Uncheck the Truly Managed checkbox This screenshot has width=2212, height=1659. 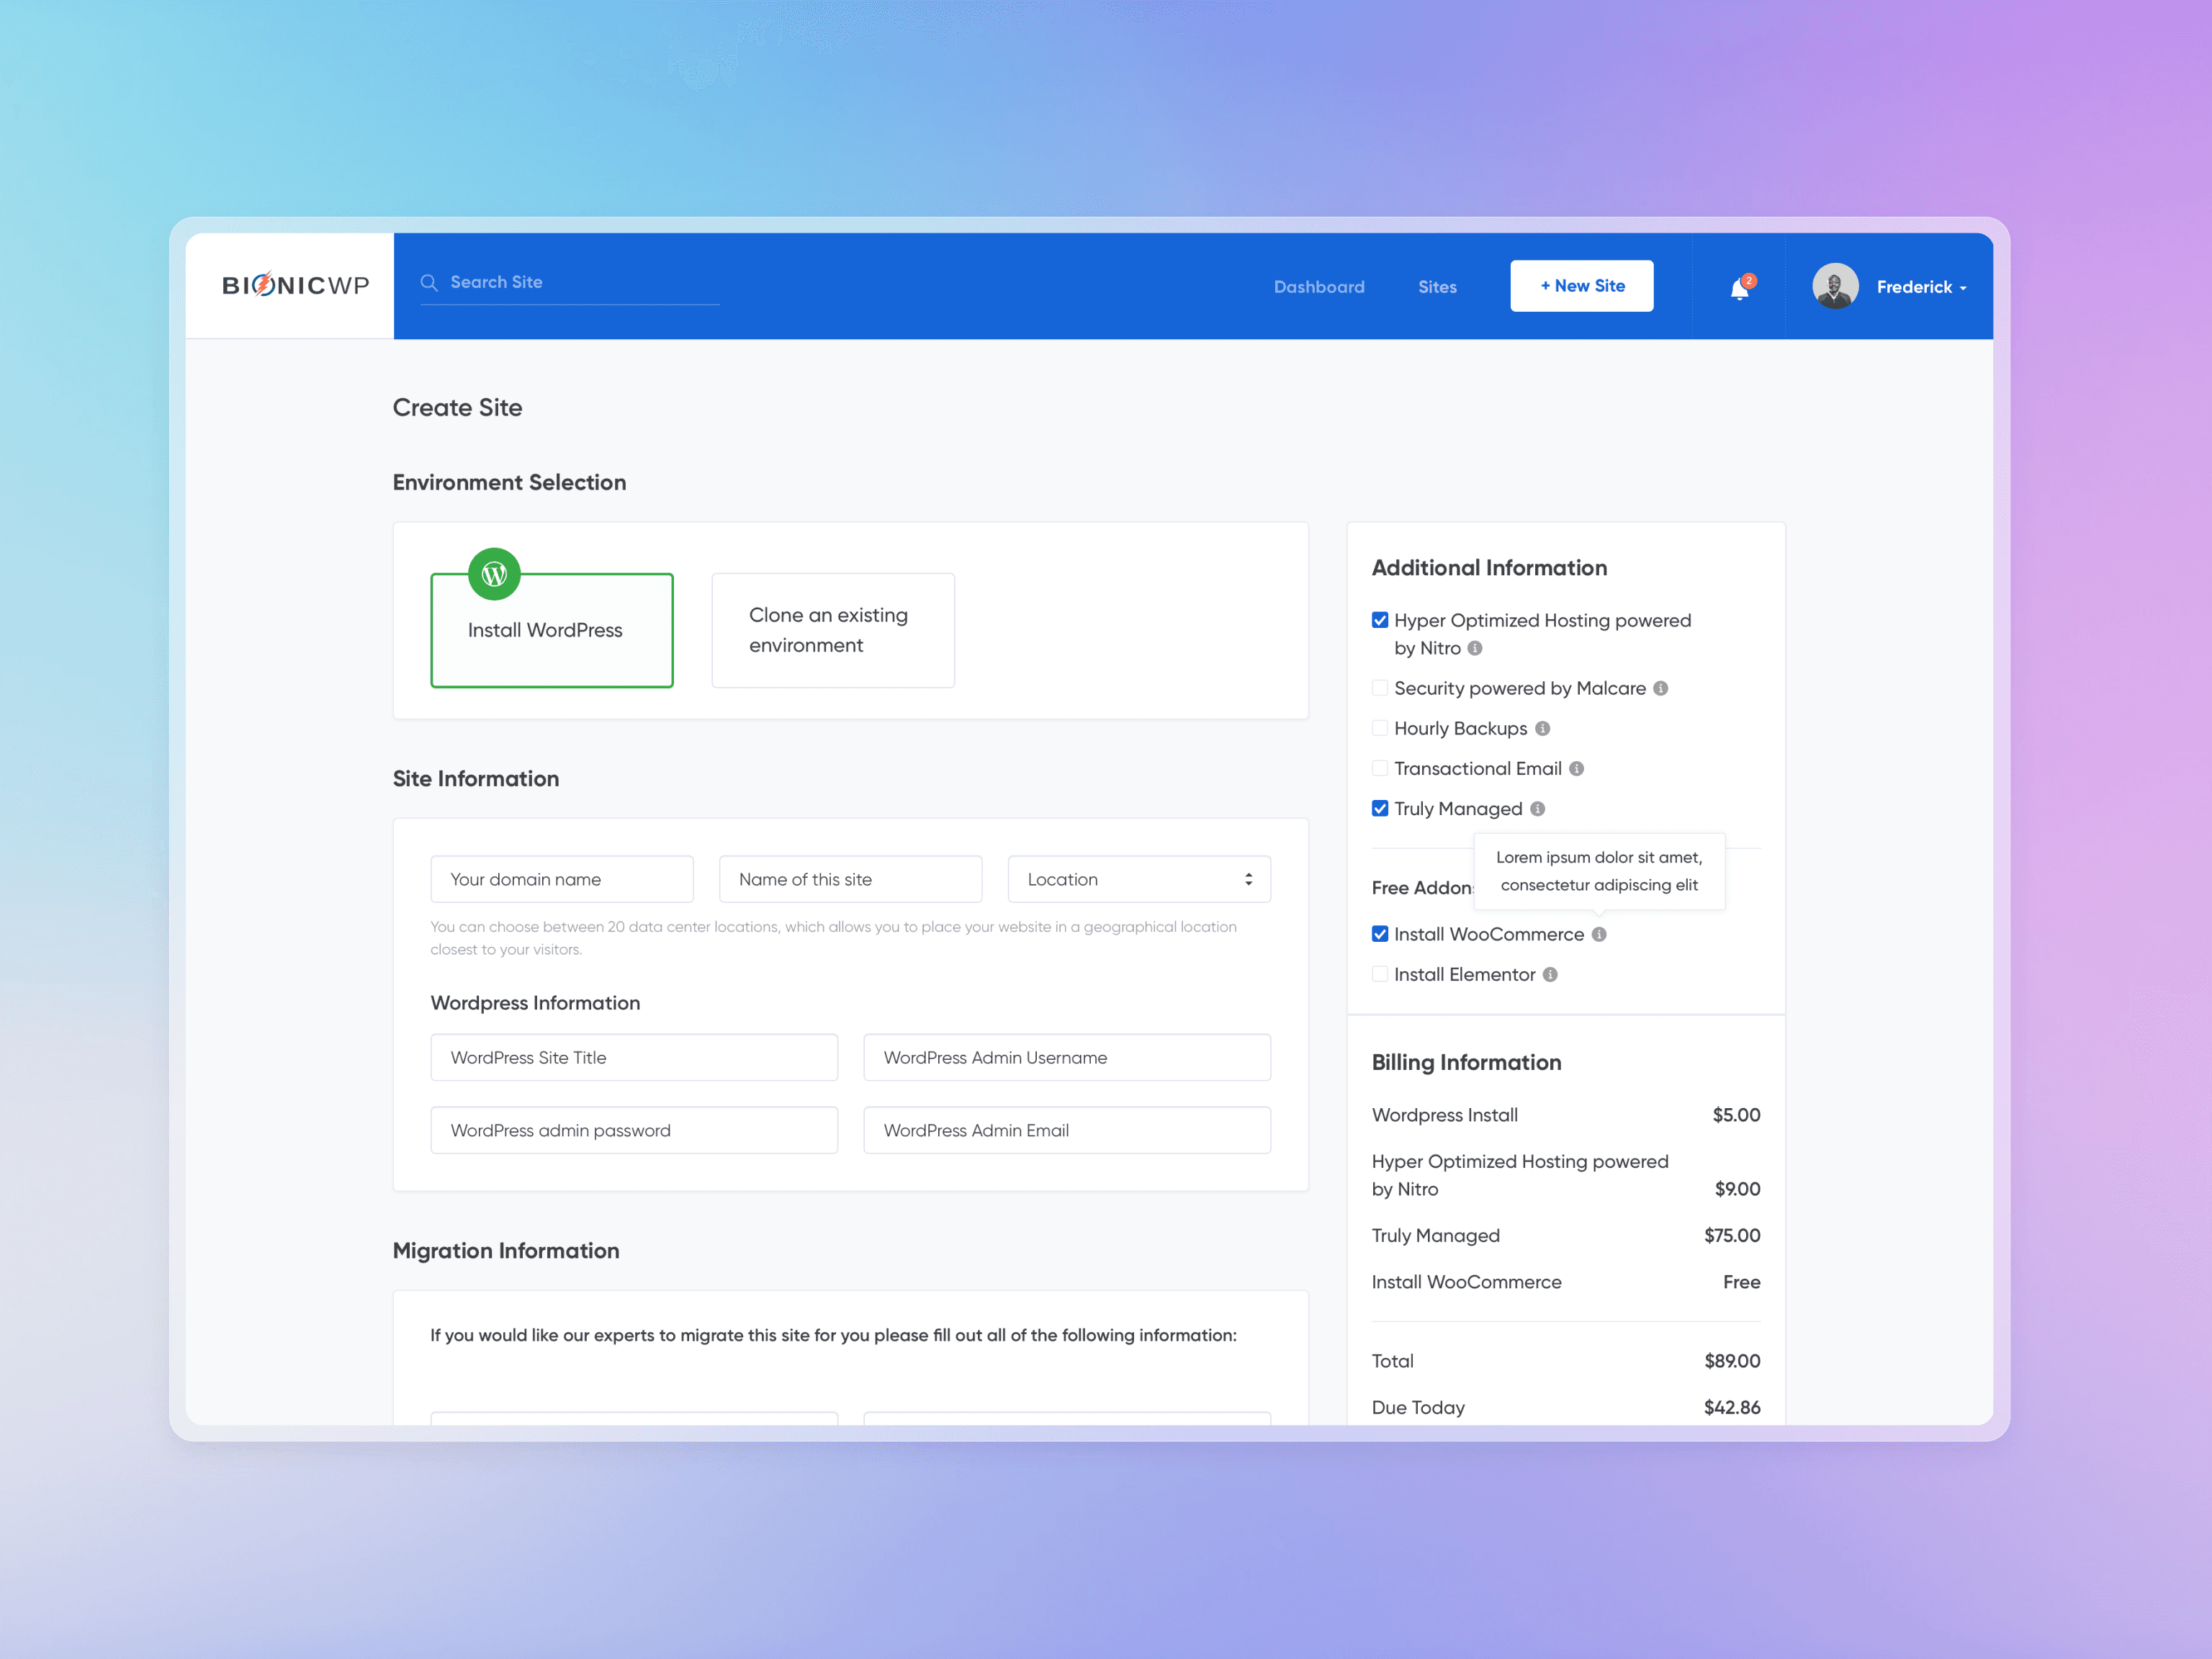click(x=1380, y=808)
